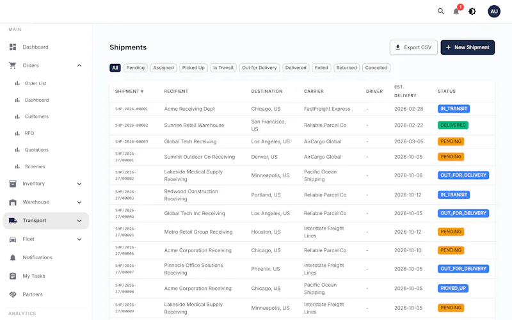This screenshot has width=512, height=320.
Task: Open the AU user avatar menu
Action: pyautogui.click(x=494, y=12)
